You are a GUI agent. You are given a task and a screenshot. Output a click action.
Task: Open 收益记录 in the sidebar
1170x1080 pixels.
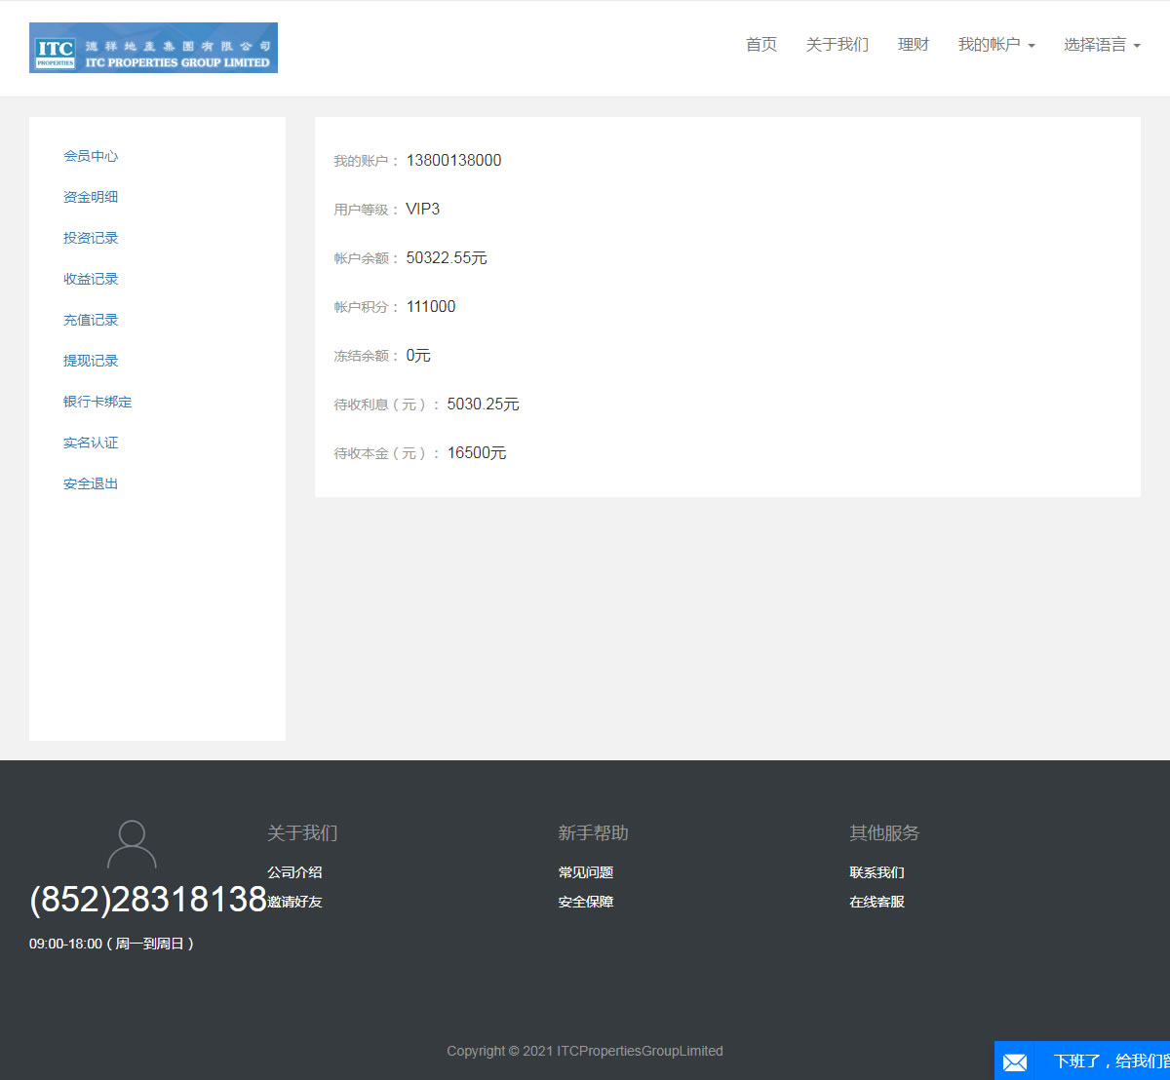(x=91, y=279)
